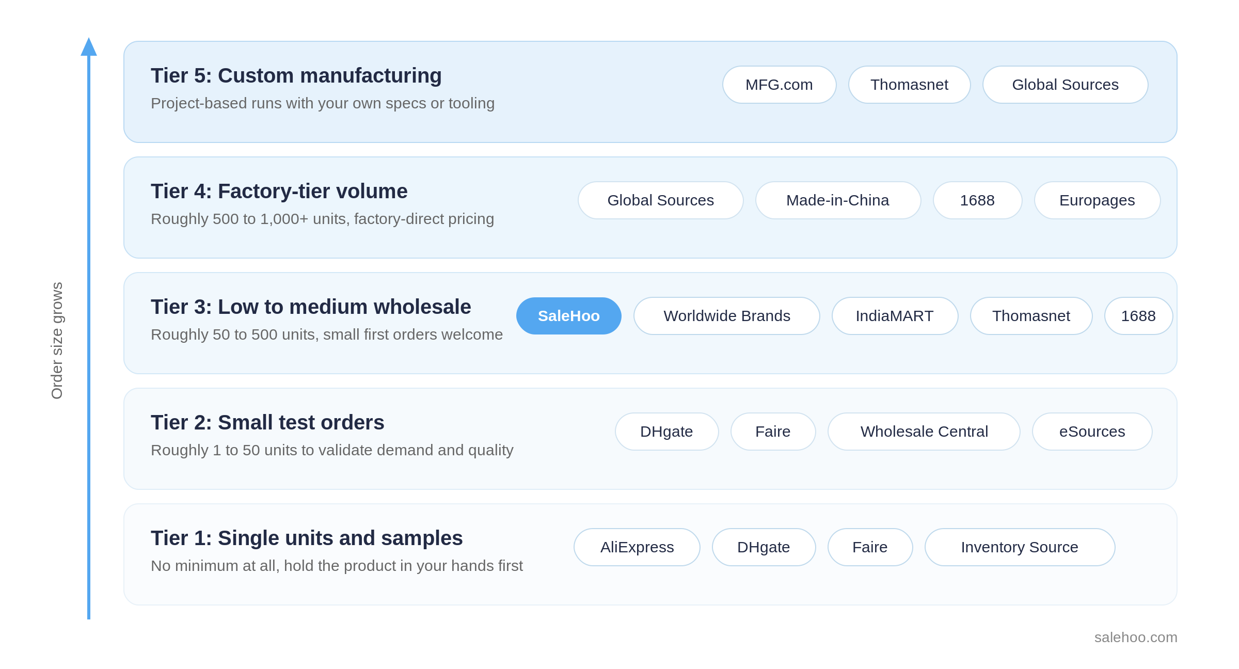Click the IndiaMART pill
Screen dimensions: 1239x669
(895, 316)
